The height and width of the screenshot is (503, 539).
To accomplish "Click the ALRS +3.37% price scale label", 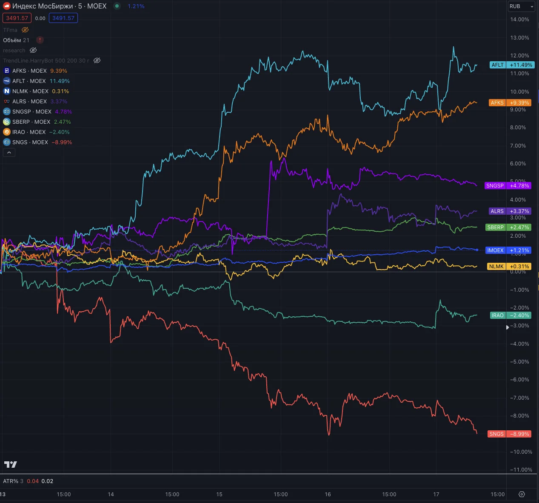I will click(510, 211).
